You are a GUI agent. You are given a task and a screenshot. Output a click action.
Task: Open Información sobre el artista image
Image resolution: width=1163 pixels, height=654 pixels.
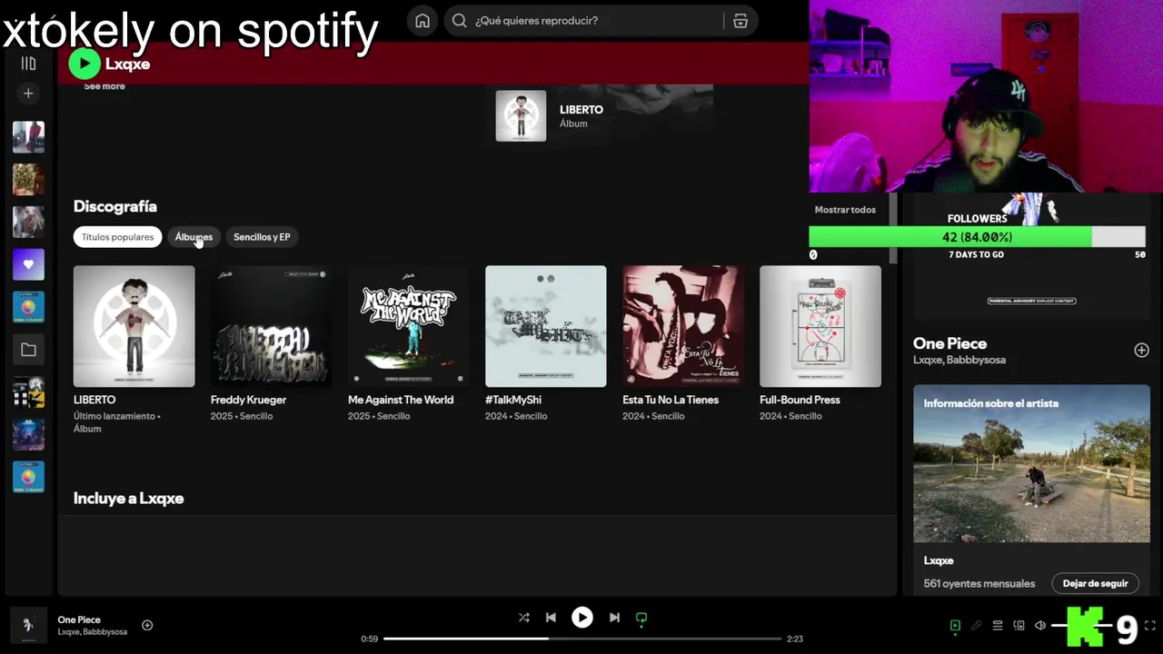(1031, 463)
